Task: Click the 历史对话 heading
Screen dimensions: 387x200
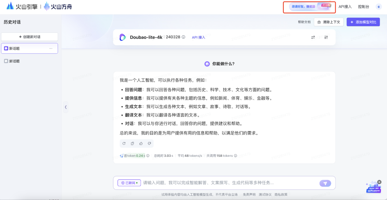Action: pos(12,22)
